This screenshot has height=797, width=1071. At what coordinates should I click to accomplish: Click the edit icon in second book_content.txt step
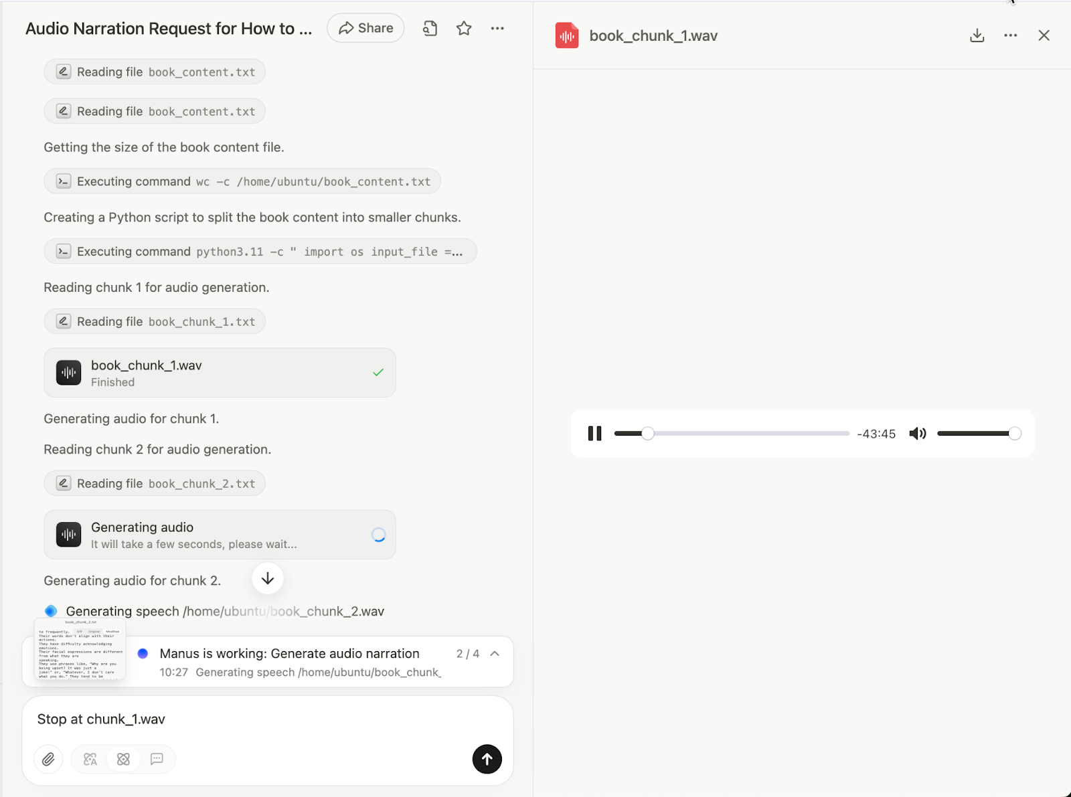pos(63,111)
